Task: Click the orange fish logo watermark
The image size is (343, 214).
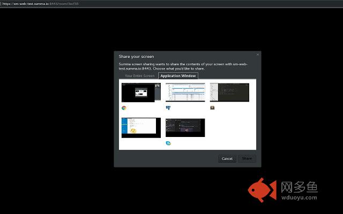Action: 262,190
